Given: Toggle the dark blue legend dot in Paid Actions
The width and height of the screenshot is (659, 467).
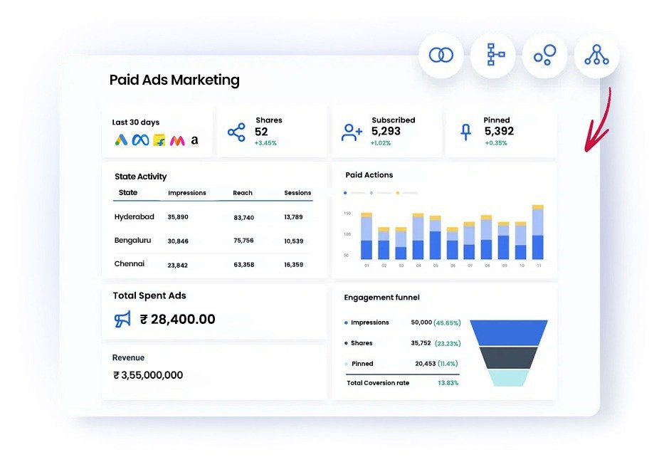Looking at the screenshot, I should (346, 193).
